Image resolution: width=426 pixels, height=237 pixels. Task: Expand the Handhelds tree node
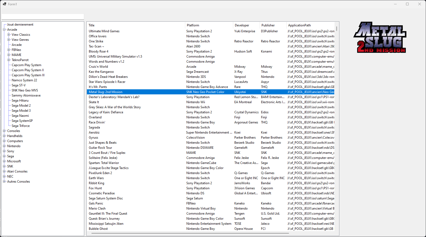[x=4, y=136]
